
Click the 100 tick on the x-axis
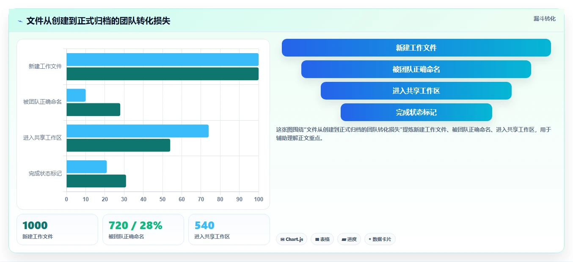(x=258, y=199)
